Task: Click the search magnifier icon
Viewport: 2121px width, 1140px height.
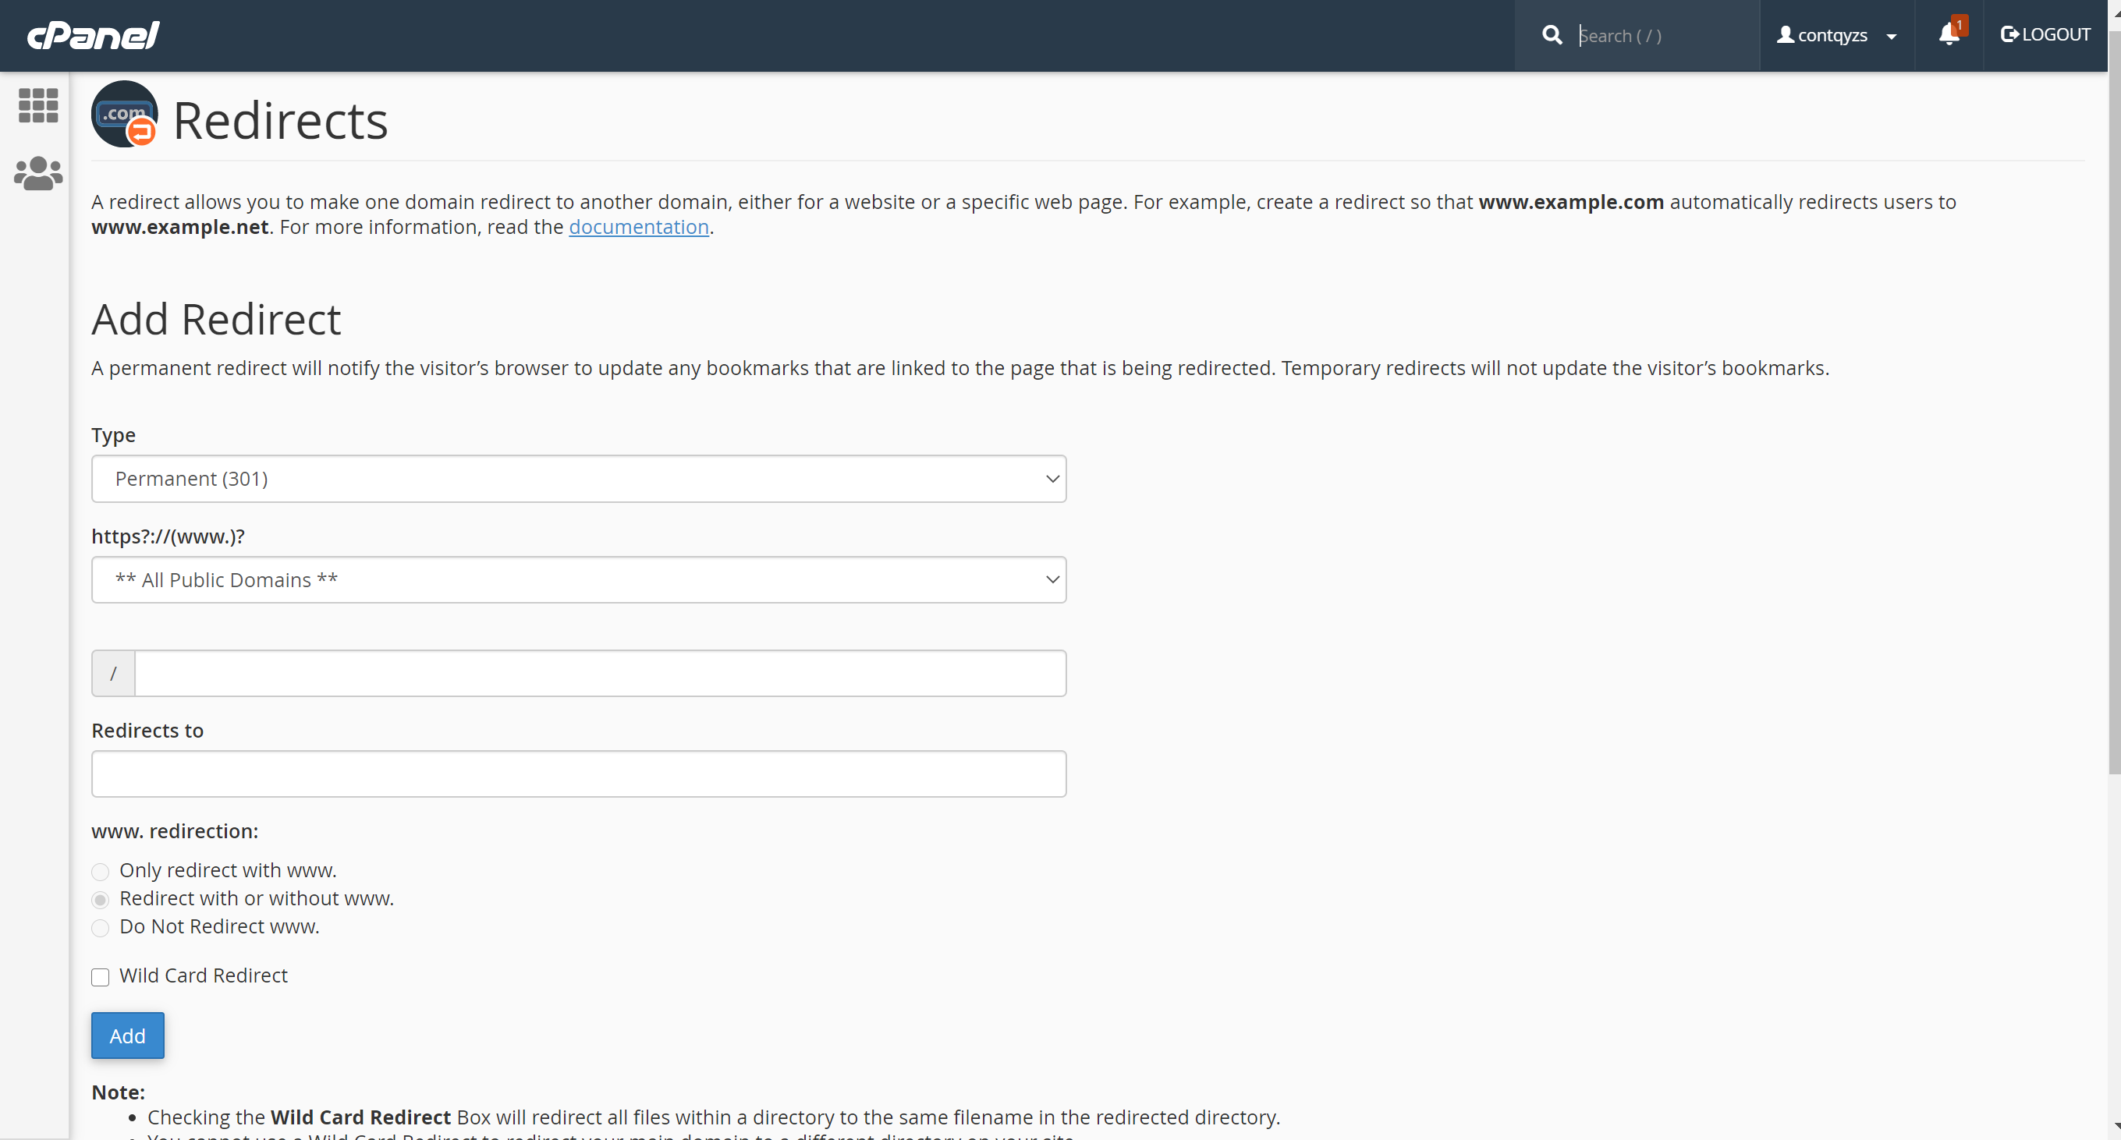Action: pyautogui.click(x=1552, y=35)
